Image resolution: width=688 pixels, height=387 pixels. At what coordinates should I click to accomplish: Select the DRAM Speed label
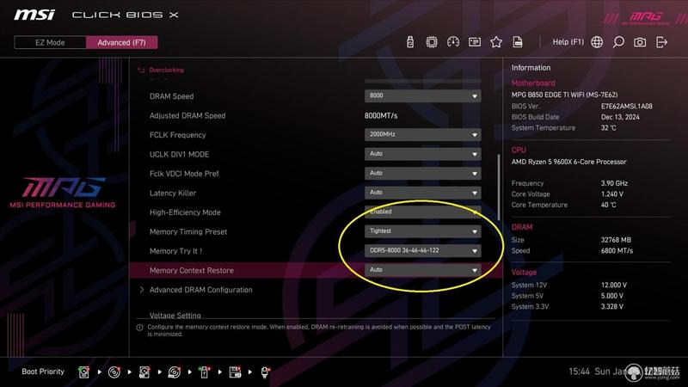171,96
